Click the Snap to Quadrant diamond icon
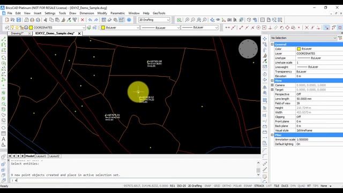The height and width of the screenshot is (193, 343). tap(287, 27)
